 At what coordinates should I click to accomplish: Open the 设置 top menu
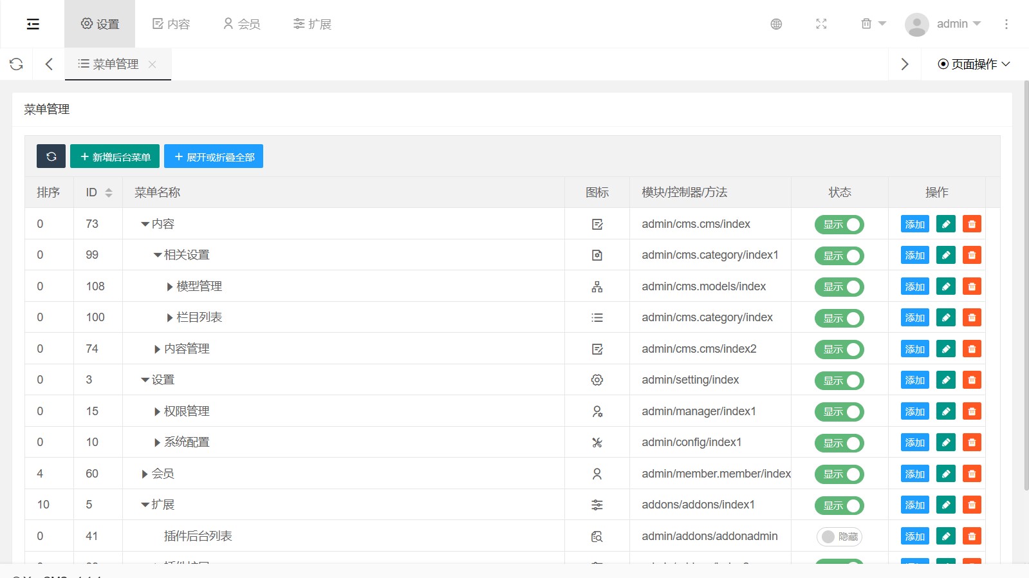[100, 24]
